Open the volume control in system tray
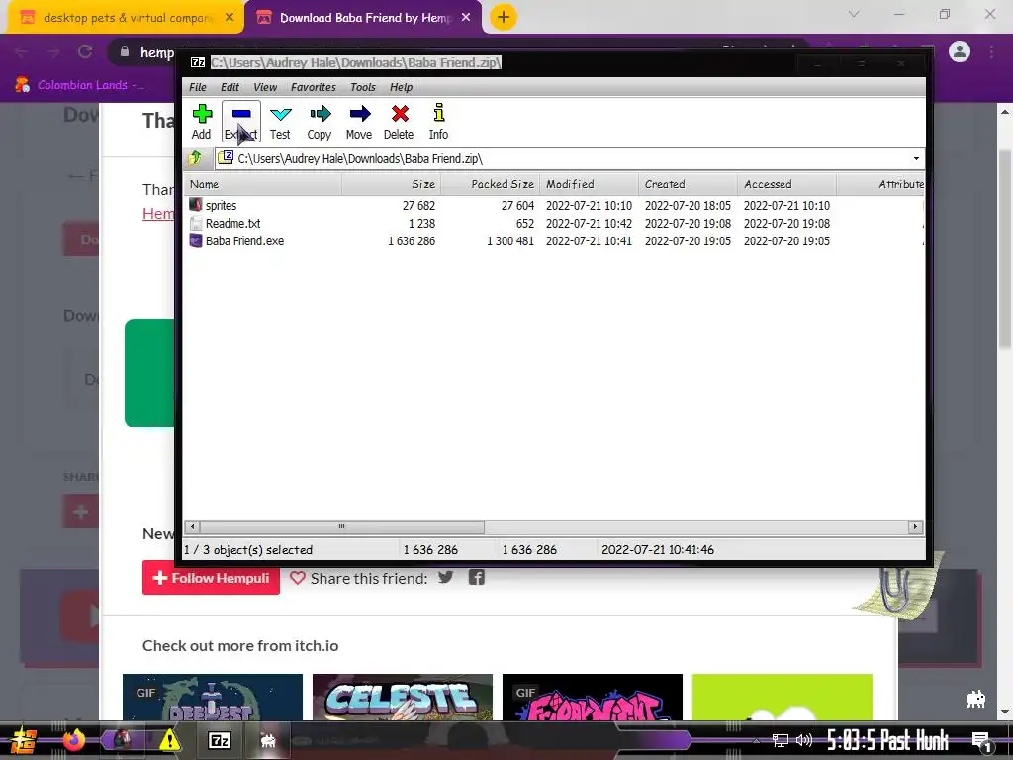The width and height of the screenshot is (1013, 760). pos(804,740)
